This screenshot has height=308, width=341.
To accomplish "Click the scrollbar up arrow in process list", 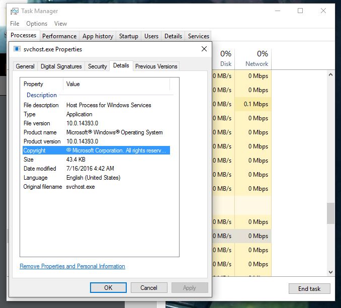I will [330, 74].
